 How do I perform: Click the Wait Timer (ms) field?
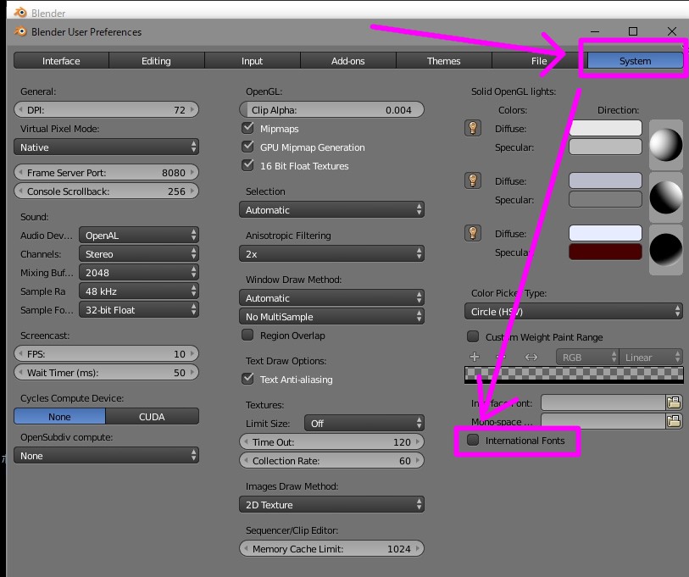(106, 372)
